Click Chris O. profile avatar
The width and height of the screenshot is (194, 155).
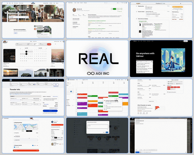[74, 10]
